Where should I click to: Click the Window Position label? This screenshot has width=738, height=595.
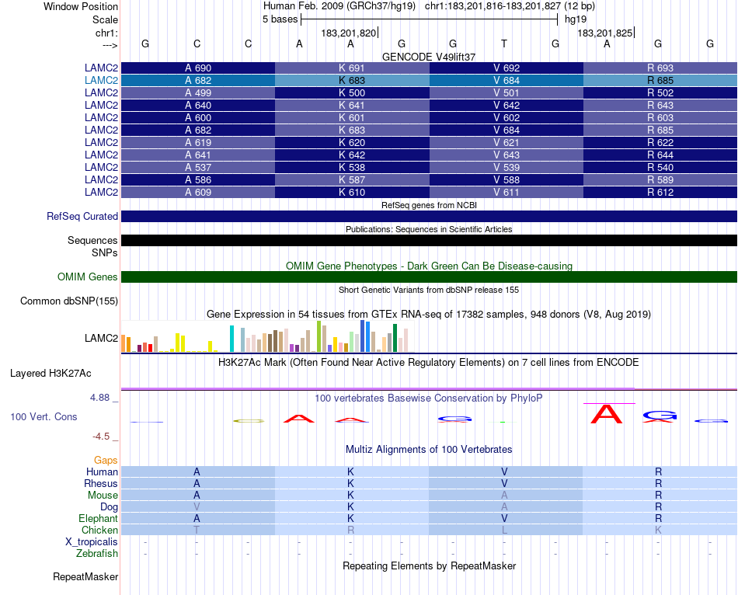(81, 6)
